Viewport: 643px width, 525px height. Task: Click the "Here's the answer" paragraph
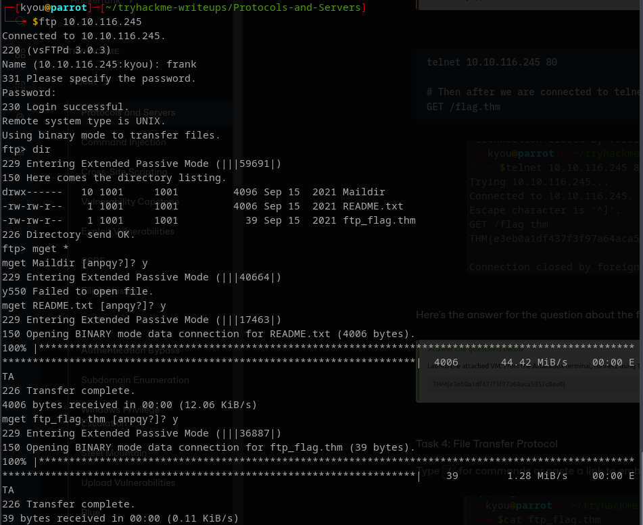[527, 315]
